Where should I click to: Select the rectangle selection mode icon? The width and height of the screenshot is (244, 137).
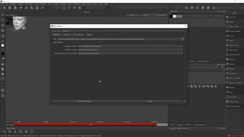pos(64,8)
